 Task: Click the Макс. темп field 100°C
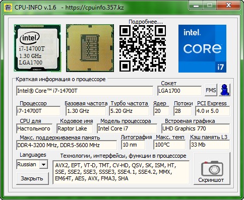(169, 145)
